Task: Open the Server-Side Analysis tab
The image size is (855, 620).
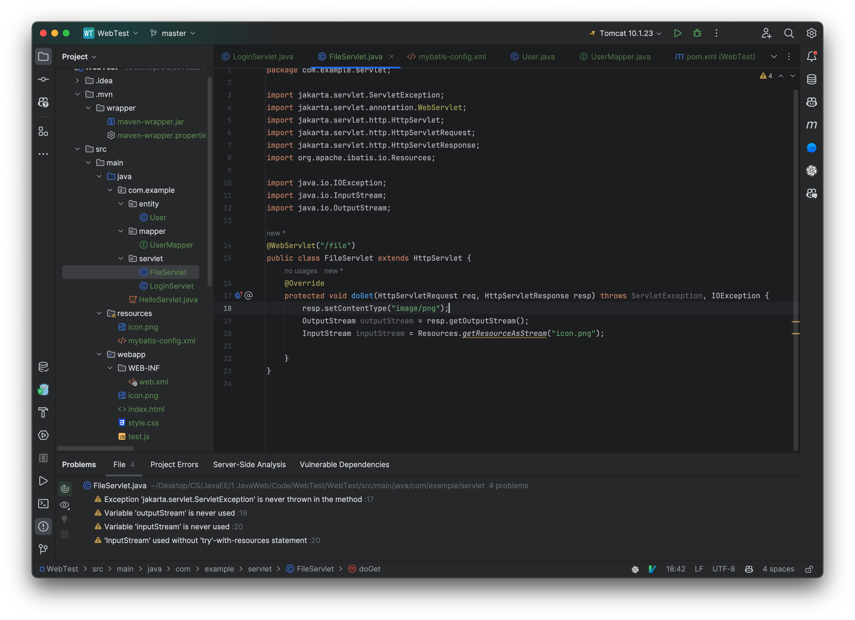Action: 249,465
